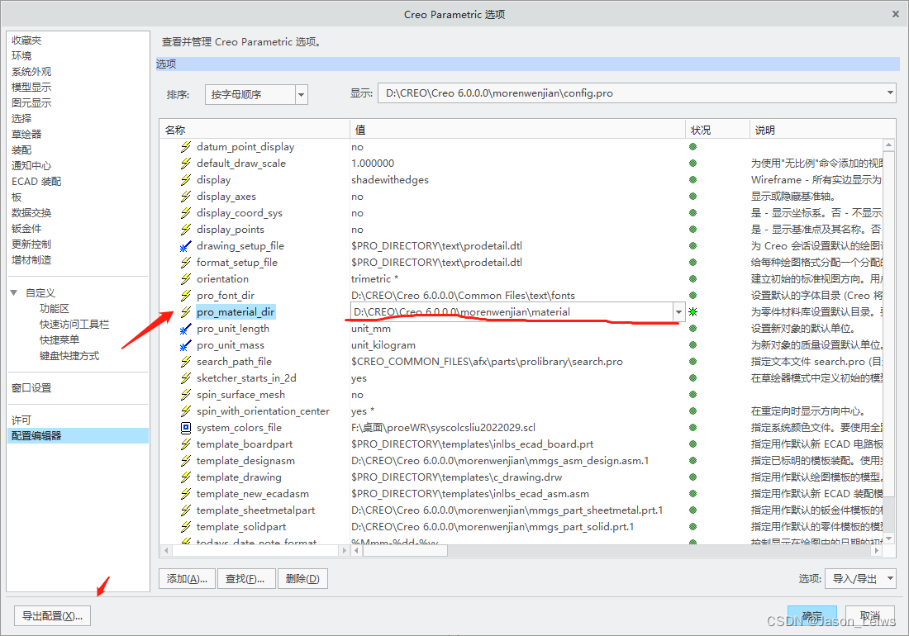The height and width of the screenshot is (636, 909).
Task: Open the 显示 config.pro file dropdown
Action: click(636, 93)
